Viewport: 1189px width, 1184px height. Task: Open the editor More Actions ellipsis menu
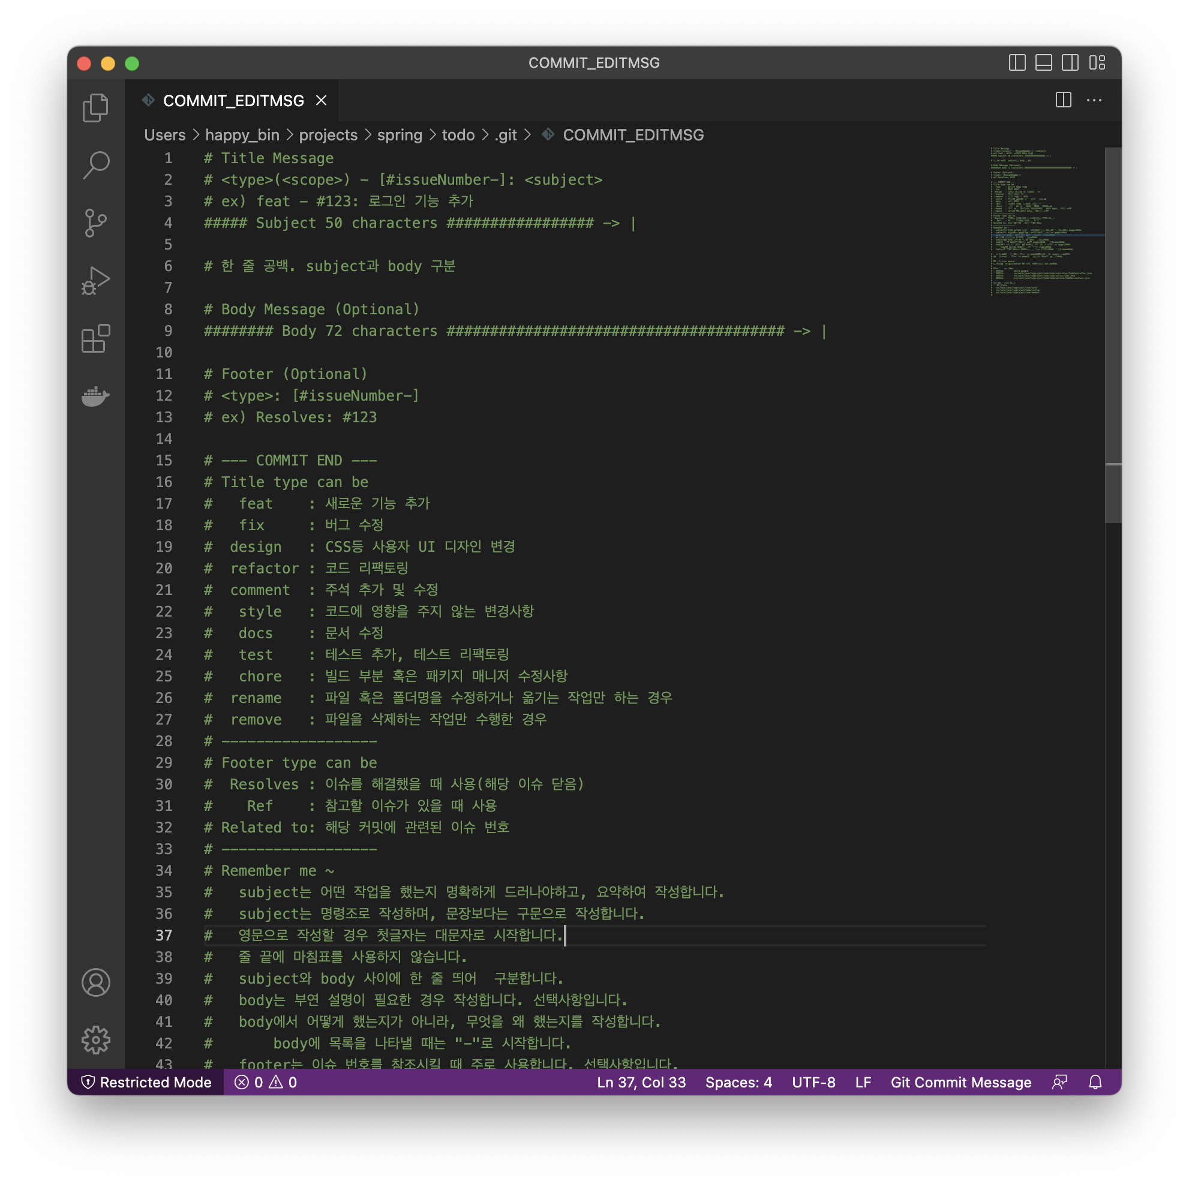tap(1094, 100)
